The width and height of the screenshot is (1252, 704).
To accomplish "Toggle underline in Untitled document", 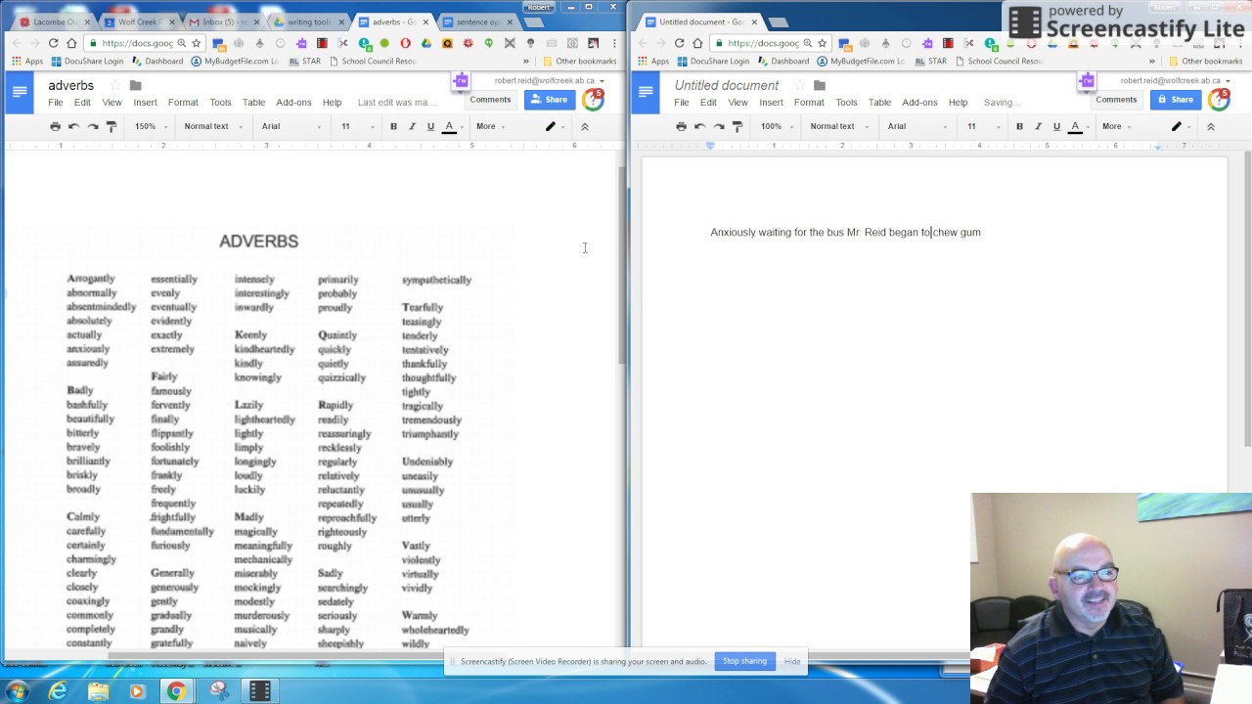I will click(1056, 126).
